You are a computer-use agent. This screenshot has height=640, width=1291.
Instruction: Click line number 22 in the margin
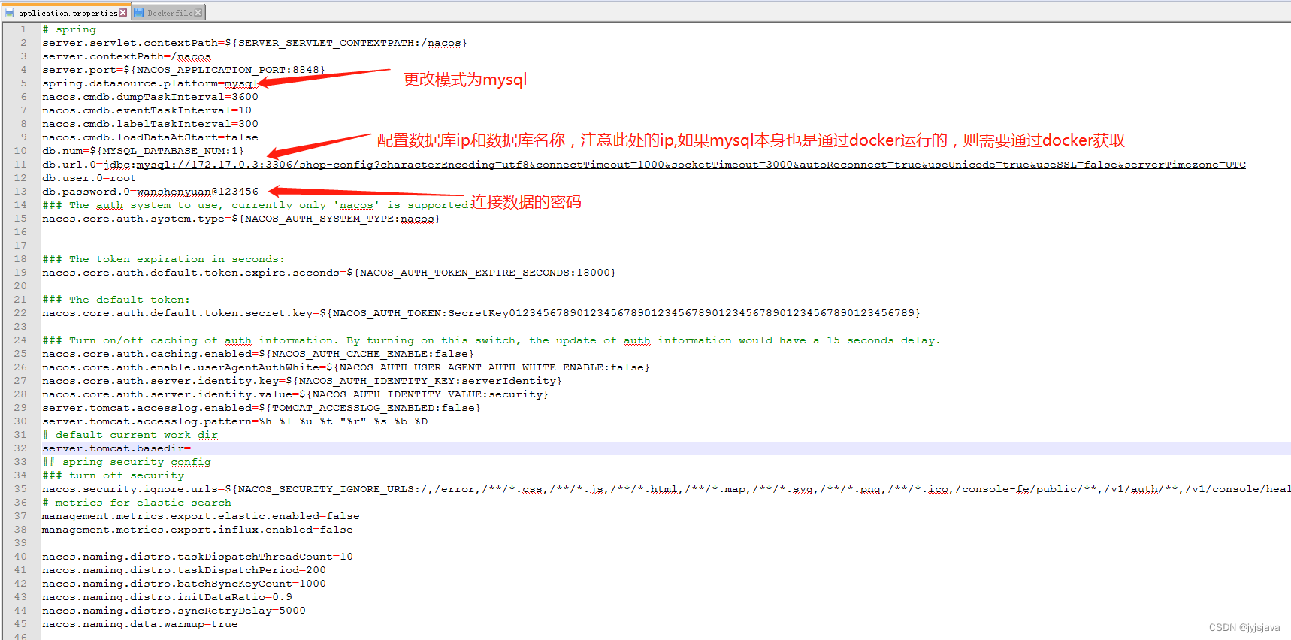pyautogui.click(x=20, y=313)
